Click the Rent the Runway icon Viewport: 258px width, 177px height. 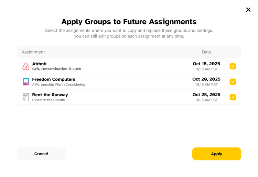26,97
